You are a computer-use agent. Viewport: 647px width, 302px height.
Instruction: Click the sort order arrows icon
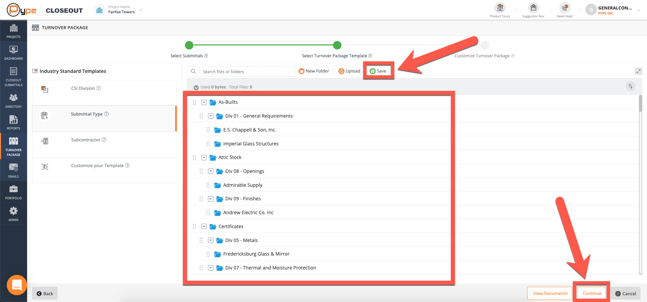[630, 86]
